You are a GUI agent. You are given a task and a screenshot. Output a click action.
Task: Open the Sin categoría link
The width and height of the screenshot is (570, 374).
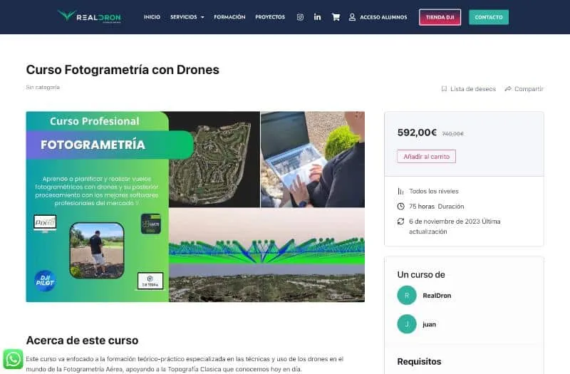click(43, 87)
